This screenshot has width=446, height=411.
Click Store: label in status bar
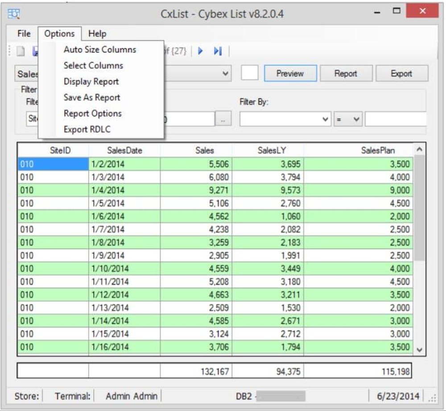point(26,396)
